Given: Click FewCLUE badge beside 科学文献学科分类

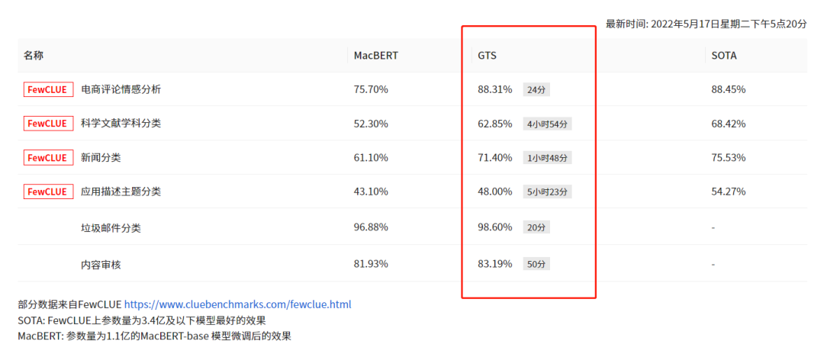Looking at the screenshot, I should coord(48,124).
